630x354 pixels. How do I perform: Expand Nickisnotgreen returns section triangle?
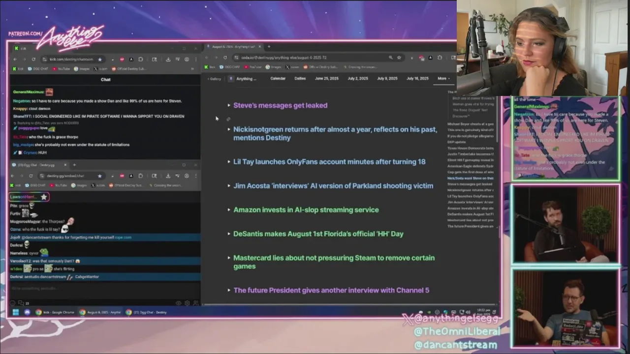[229, 129]
